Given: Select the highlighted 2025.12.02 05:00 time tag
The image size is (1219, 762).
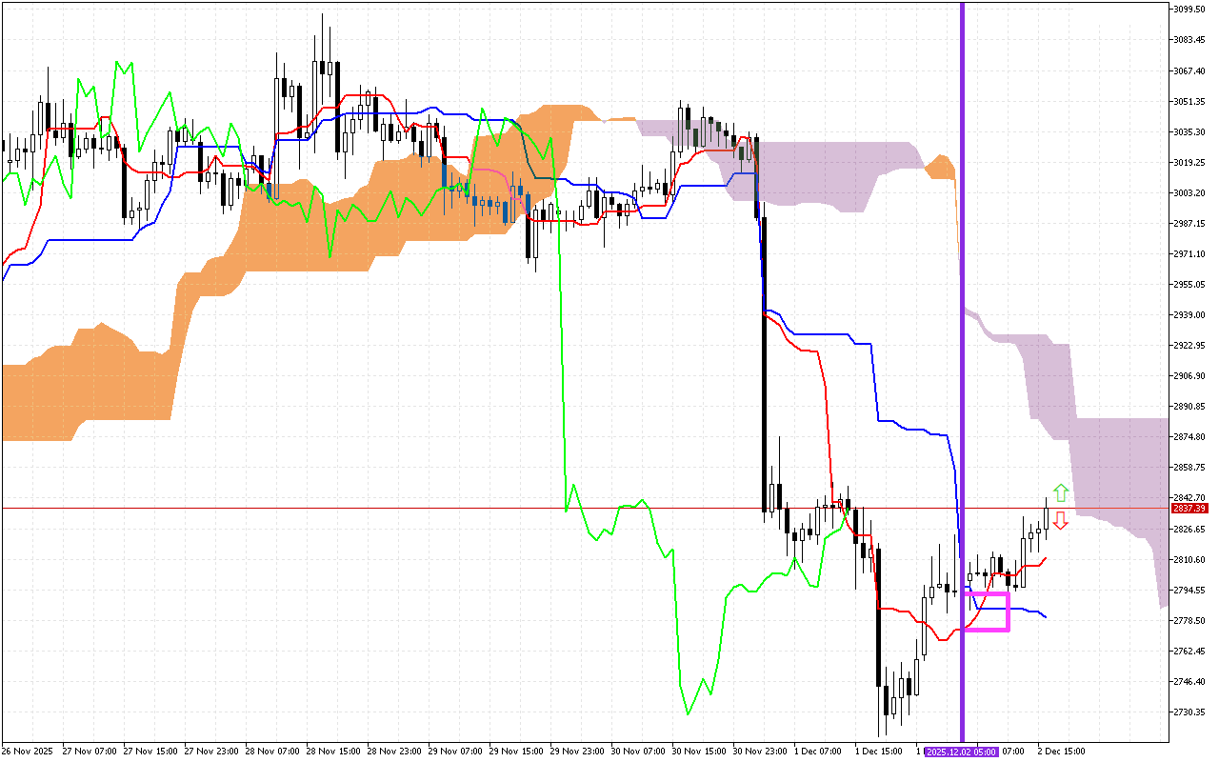Looking at the screenshot, I should pyautogui.click(x=962, y=752).
